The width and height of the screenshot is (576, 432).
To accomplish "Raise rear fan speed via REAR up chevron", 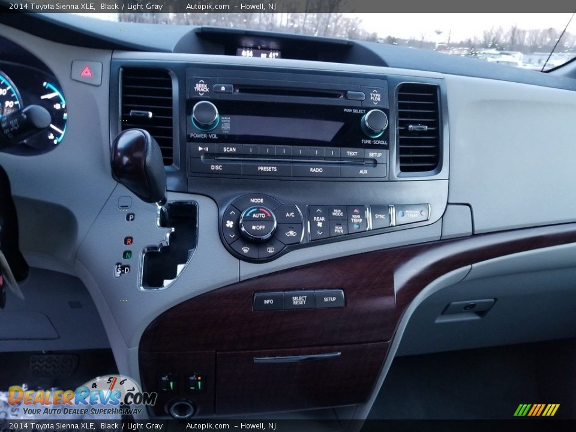I will pyautogui.click(x=319, y=211).
